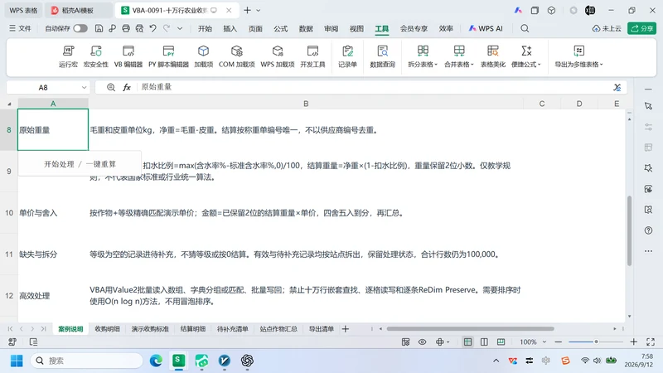Image resolution: width=663 pixels, height=373 pixels.
Task: Click horizontal scrollbar thumb
Action: click(470, 328)
